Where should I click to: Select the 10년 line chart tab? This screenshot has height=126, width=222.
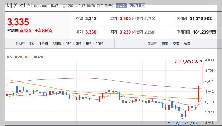[x=99, y=44]
